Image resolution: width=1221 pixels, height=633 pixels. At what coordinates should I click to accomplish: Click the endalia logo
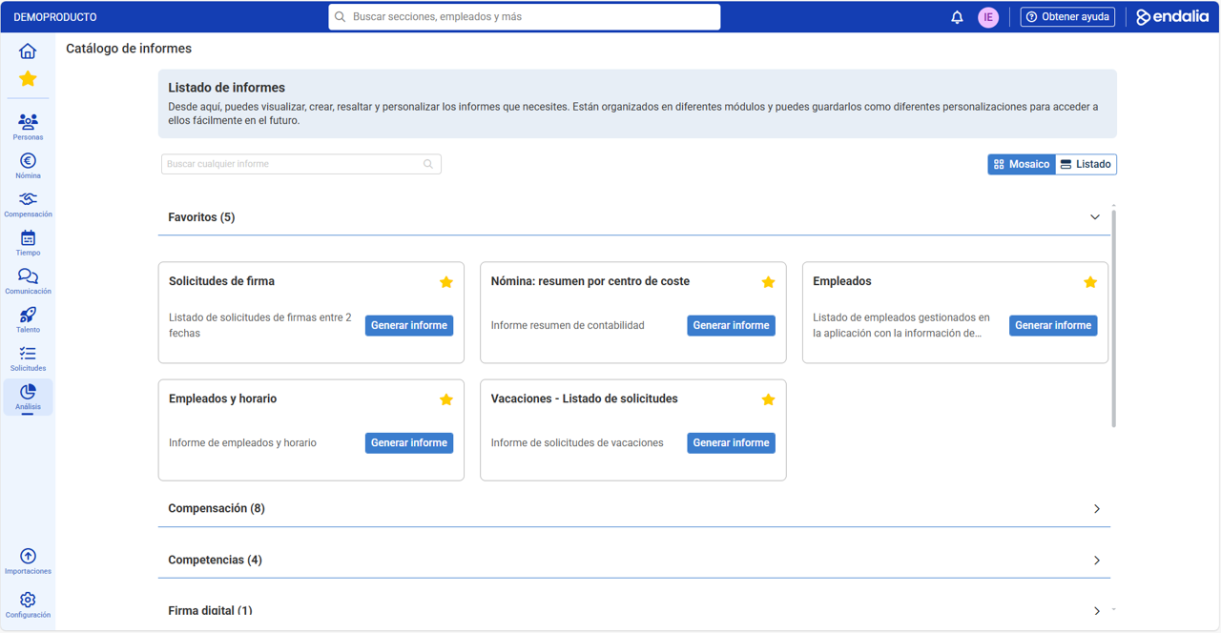(1172, 17)
